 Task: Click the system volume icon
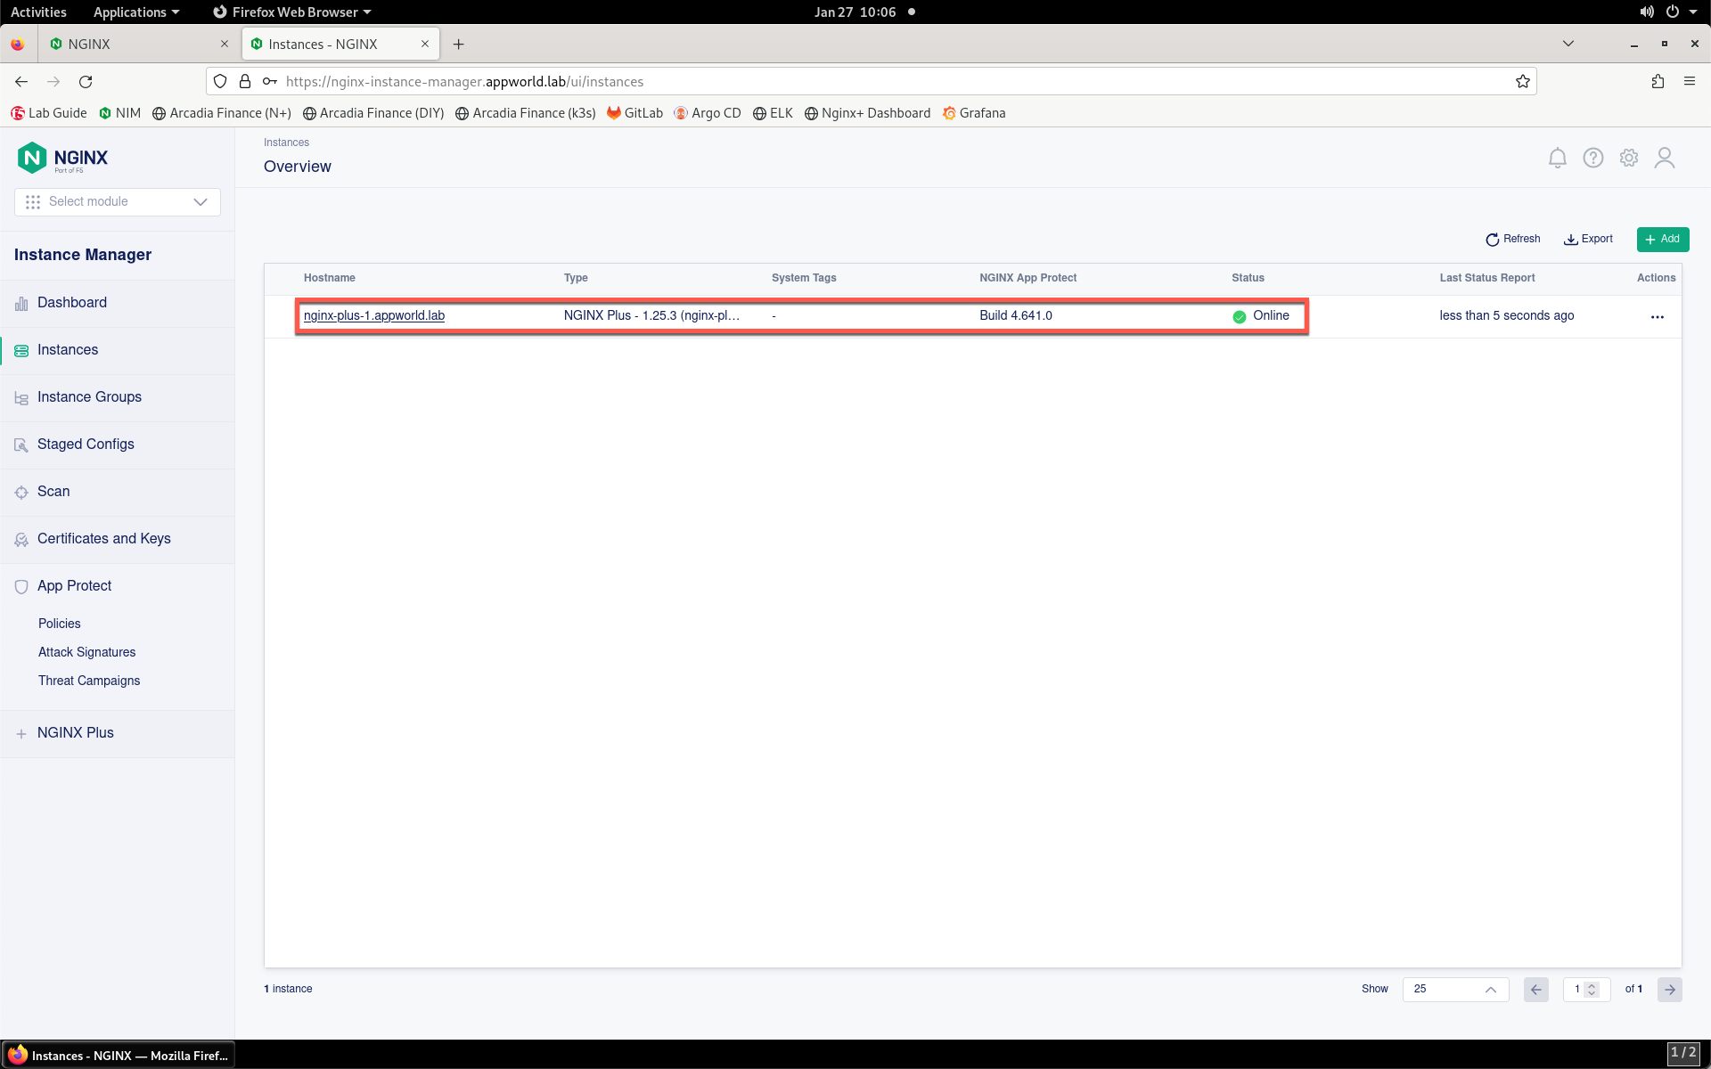pos(1646,12)
